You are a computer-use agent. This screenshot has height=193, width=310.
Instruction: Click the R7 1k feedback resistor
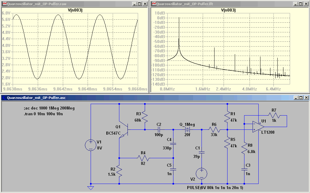coord(274,115)
